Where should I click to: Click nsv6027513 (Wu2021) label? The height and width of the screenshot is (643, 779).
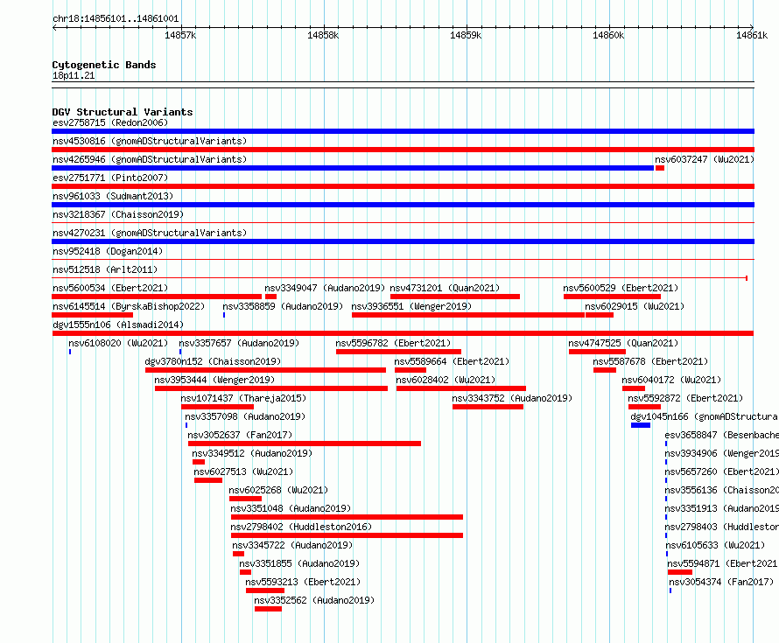tap(243, 472)
